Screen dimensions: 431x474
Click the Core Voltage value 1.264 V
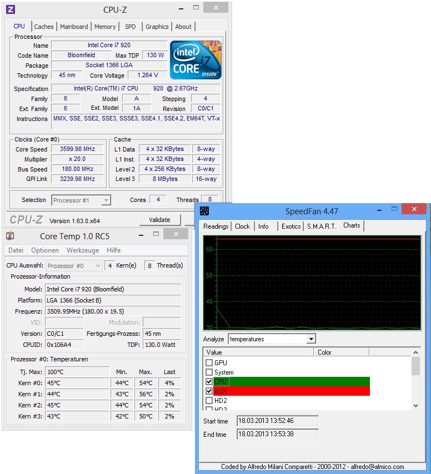[x=148, y=75]
